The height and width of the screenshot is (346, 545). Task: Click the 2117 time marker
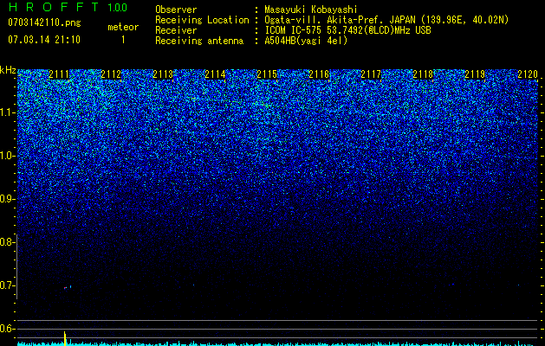tap(371, 74)
